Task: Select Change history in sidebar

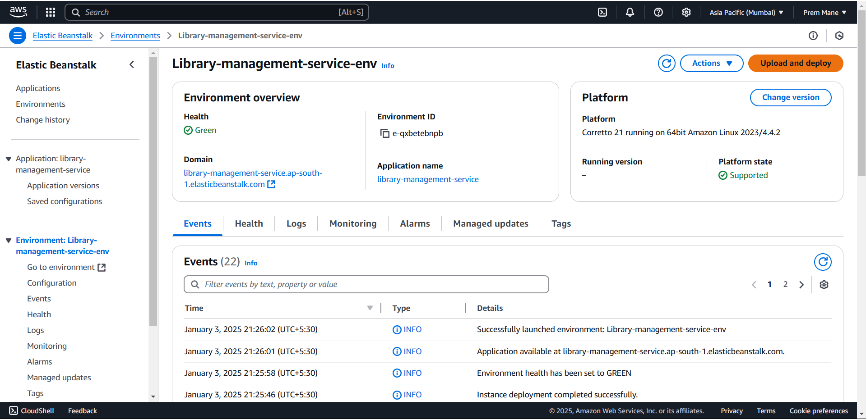Action: 43,120
